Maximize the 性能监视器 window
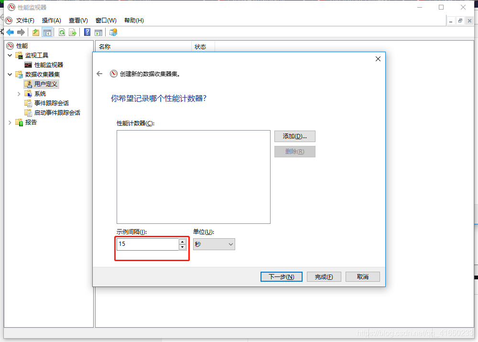This screenshot has width=478, height=342. pos(441,7)
